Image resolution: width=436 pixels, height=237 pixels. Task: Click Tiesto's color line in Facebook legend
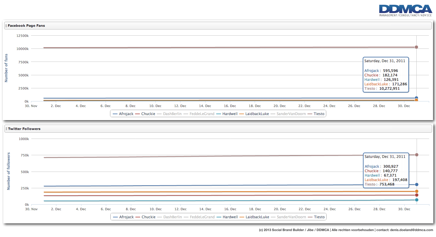pos(310,114)
